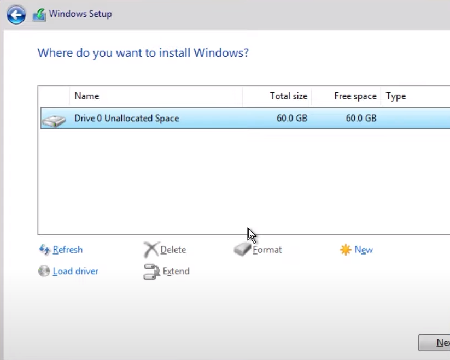Click the Extend partition icon

pyautogui.click(x=151, y=272)
